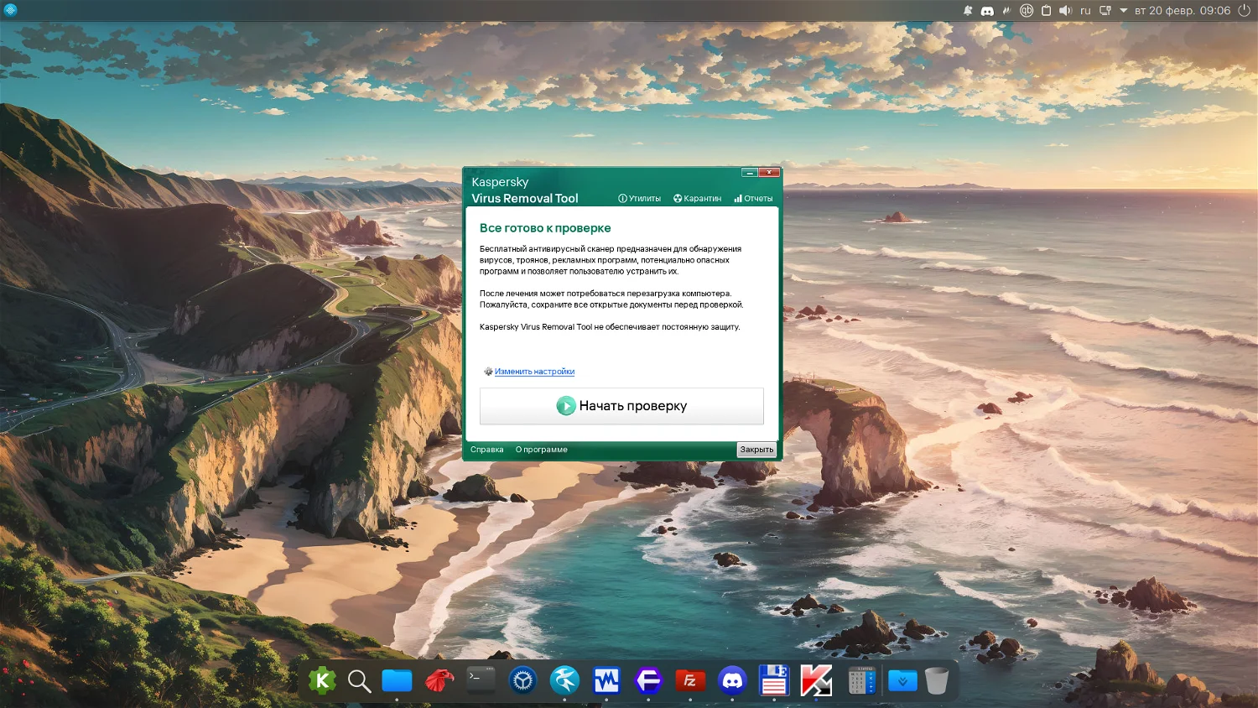Screen dimensions: 1258x708
Task: Open the О программе link
Action: [x=542, y=450]
